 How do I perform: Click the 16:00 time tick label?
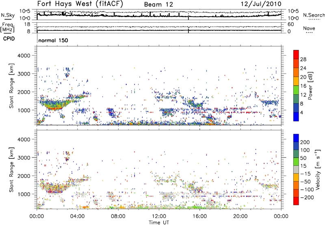point(199,216)
